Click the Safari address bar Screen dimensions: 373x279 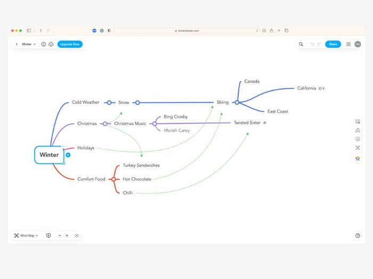(186, 31)
